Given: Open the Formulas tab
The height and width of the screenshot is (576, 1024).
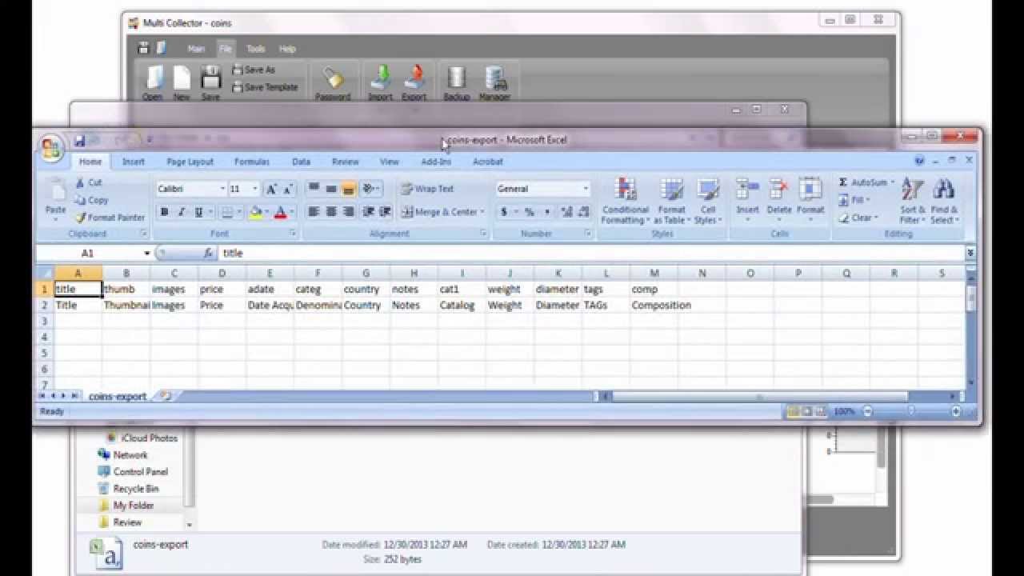Looking at the screenshot, I should tap(251, 162).
